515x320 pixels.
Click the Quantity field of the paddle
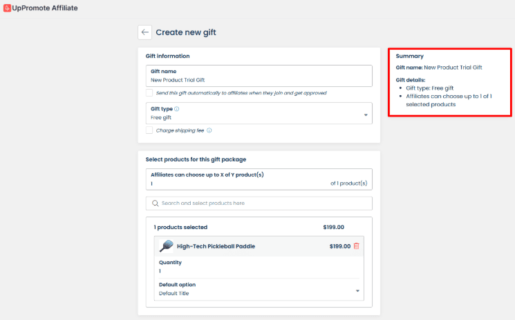tap(256, 271)
